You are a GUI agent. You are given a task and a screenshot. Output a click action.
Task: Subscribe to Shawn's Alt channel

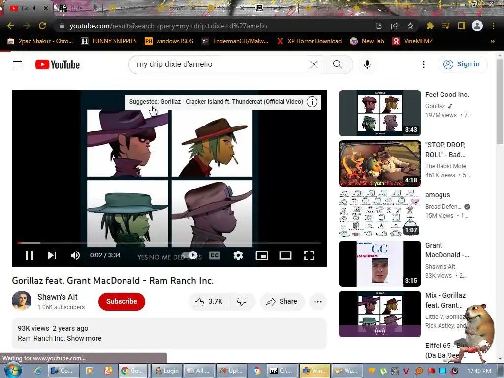122,302
